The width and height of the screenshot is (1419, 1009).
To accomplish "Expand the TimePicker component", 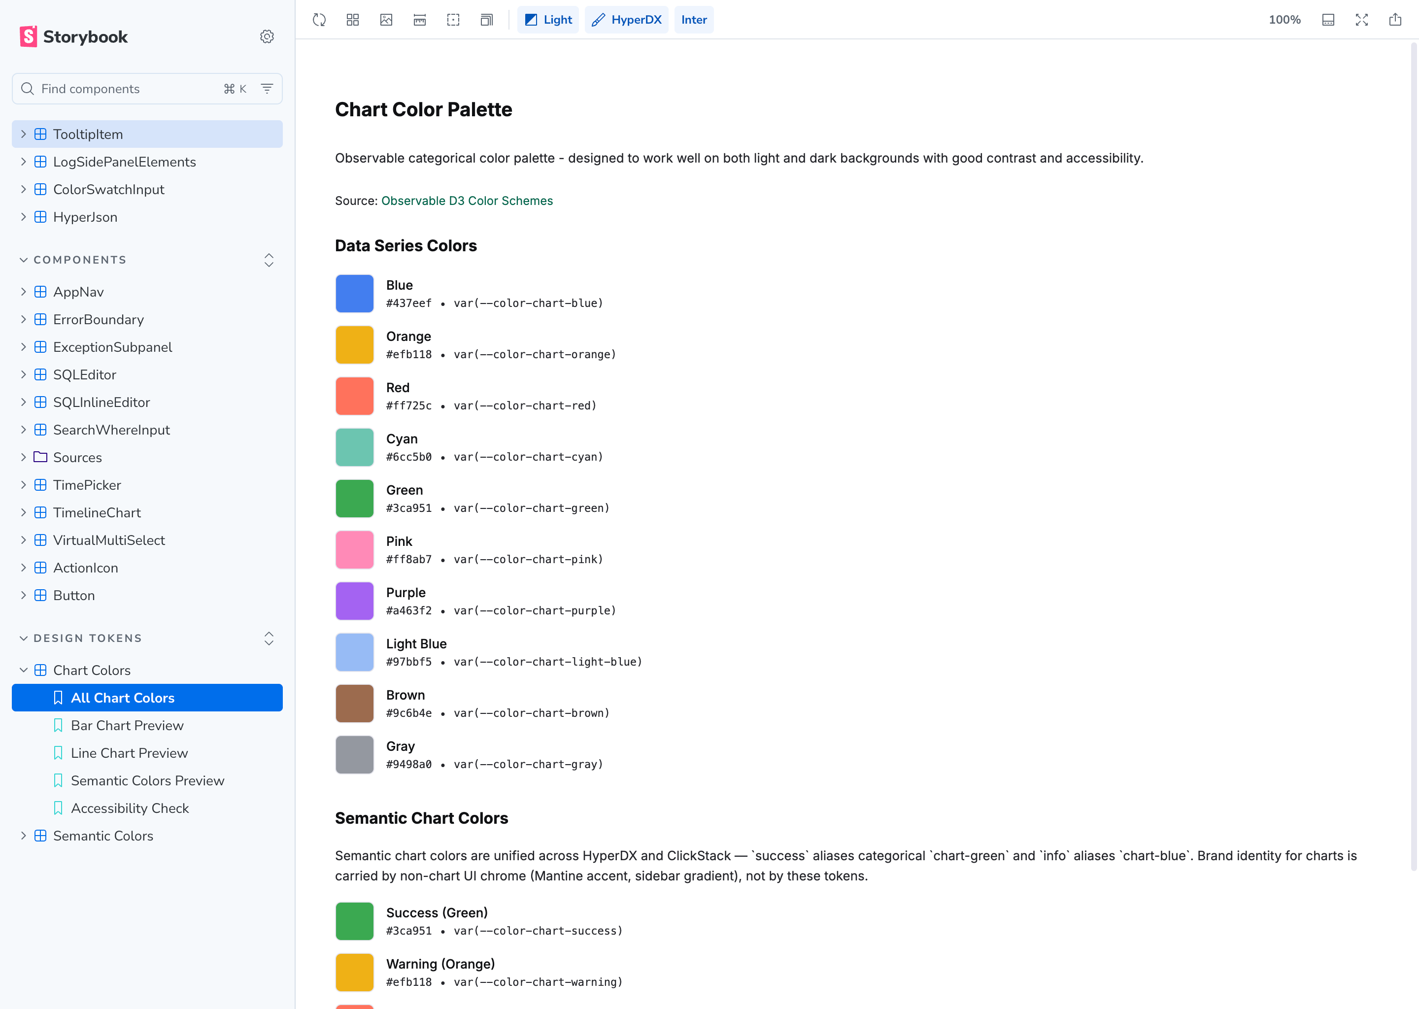I will click(24, 485).
